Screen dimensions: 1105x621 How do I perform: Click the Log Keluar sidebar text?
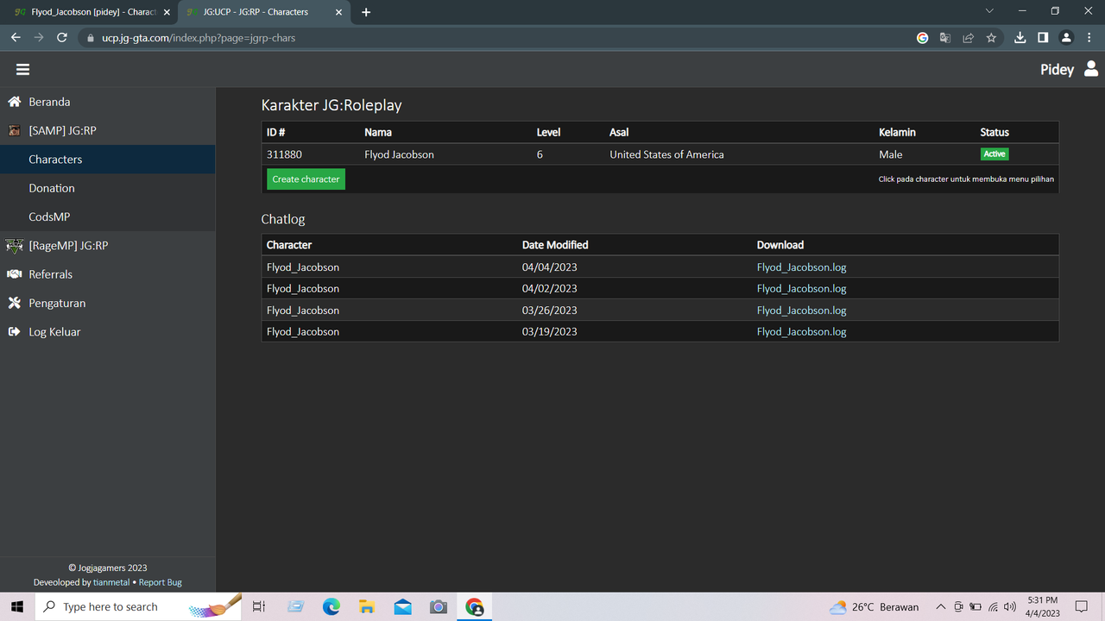pyautogui.click(x=54, y=332)
